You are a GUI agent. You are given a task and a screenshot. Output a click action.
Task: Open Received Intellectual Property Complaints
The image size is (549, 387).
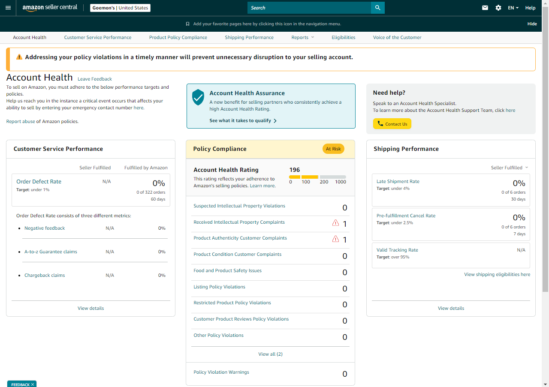point(239,222)
